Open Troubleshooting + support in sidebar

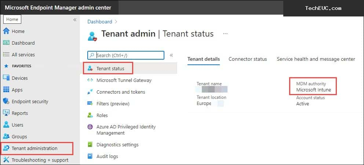click(40, 160)
